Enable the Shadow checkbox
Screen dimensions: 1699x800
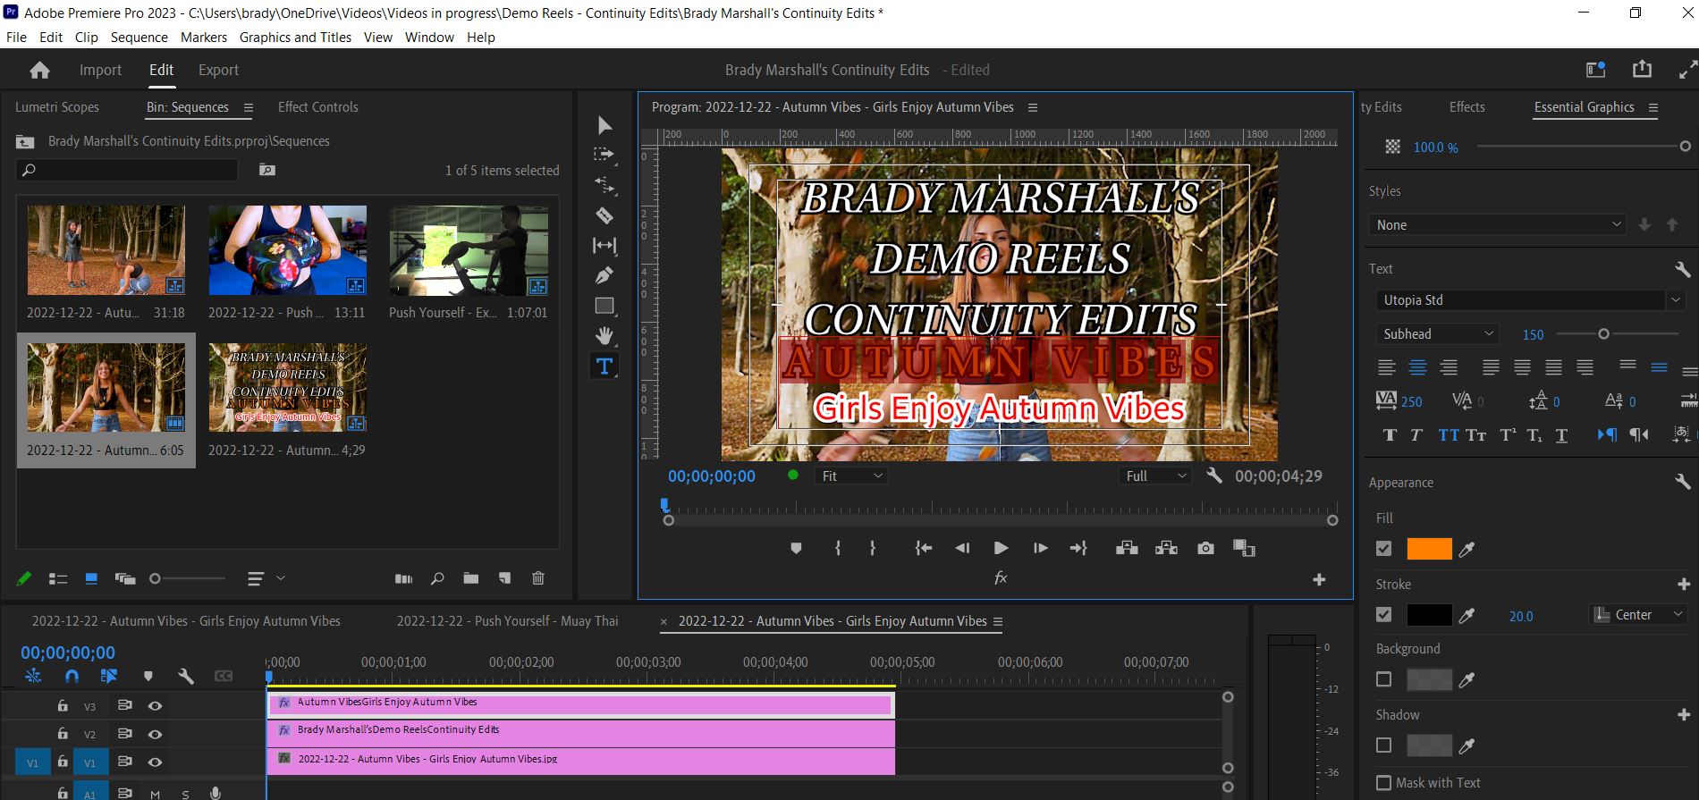coord(1384,745)
